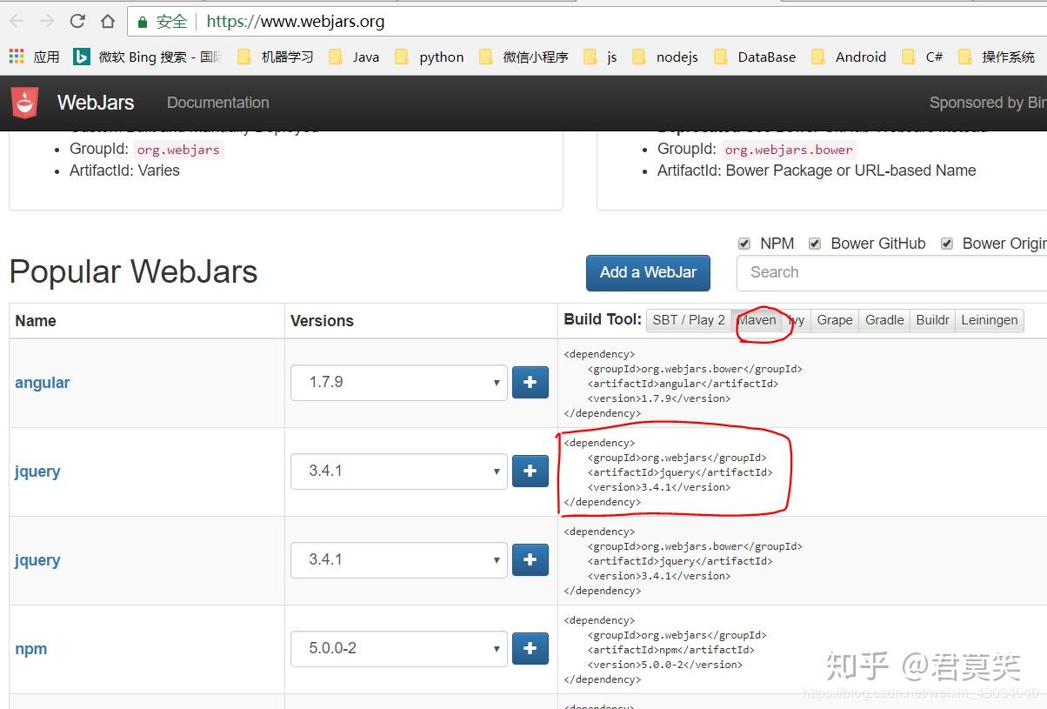The height and width of the screenshot is (709, 1047).
Task: Open the npm version dropdown showing 5.0.0-2
Action: click(x=398, y=648)
